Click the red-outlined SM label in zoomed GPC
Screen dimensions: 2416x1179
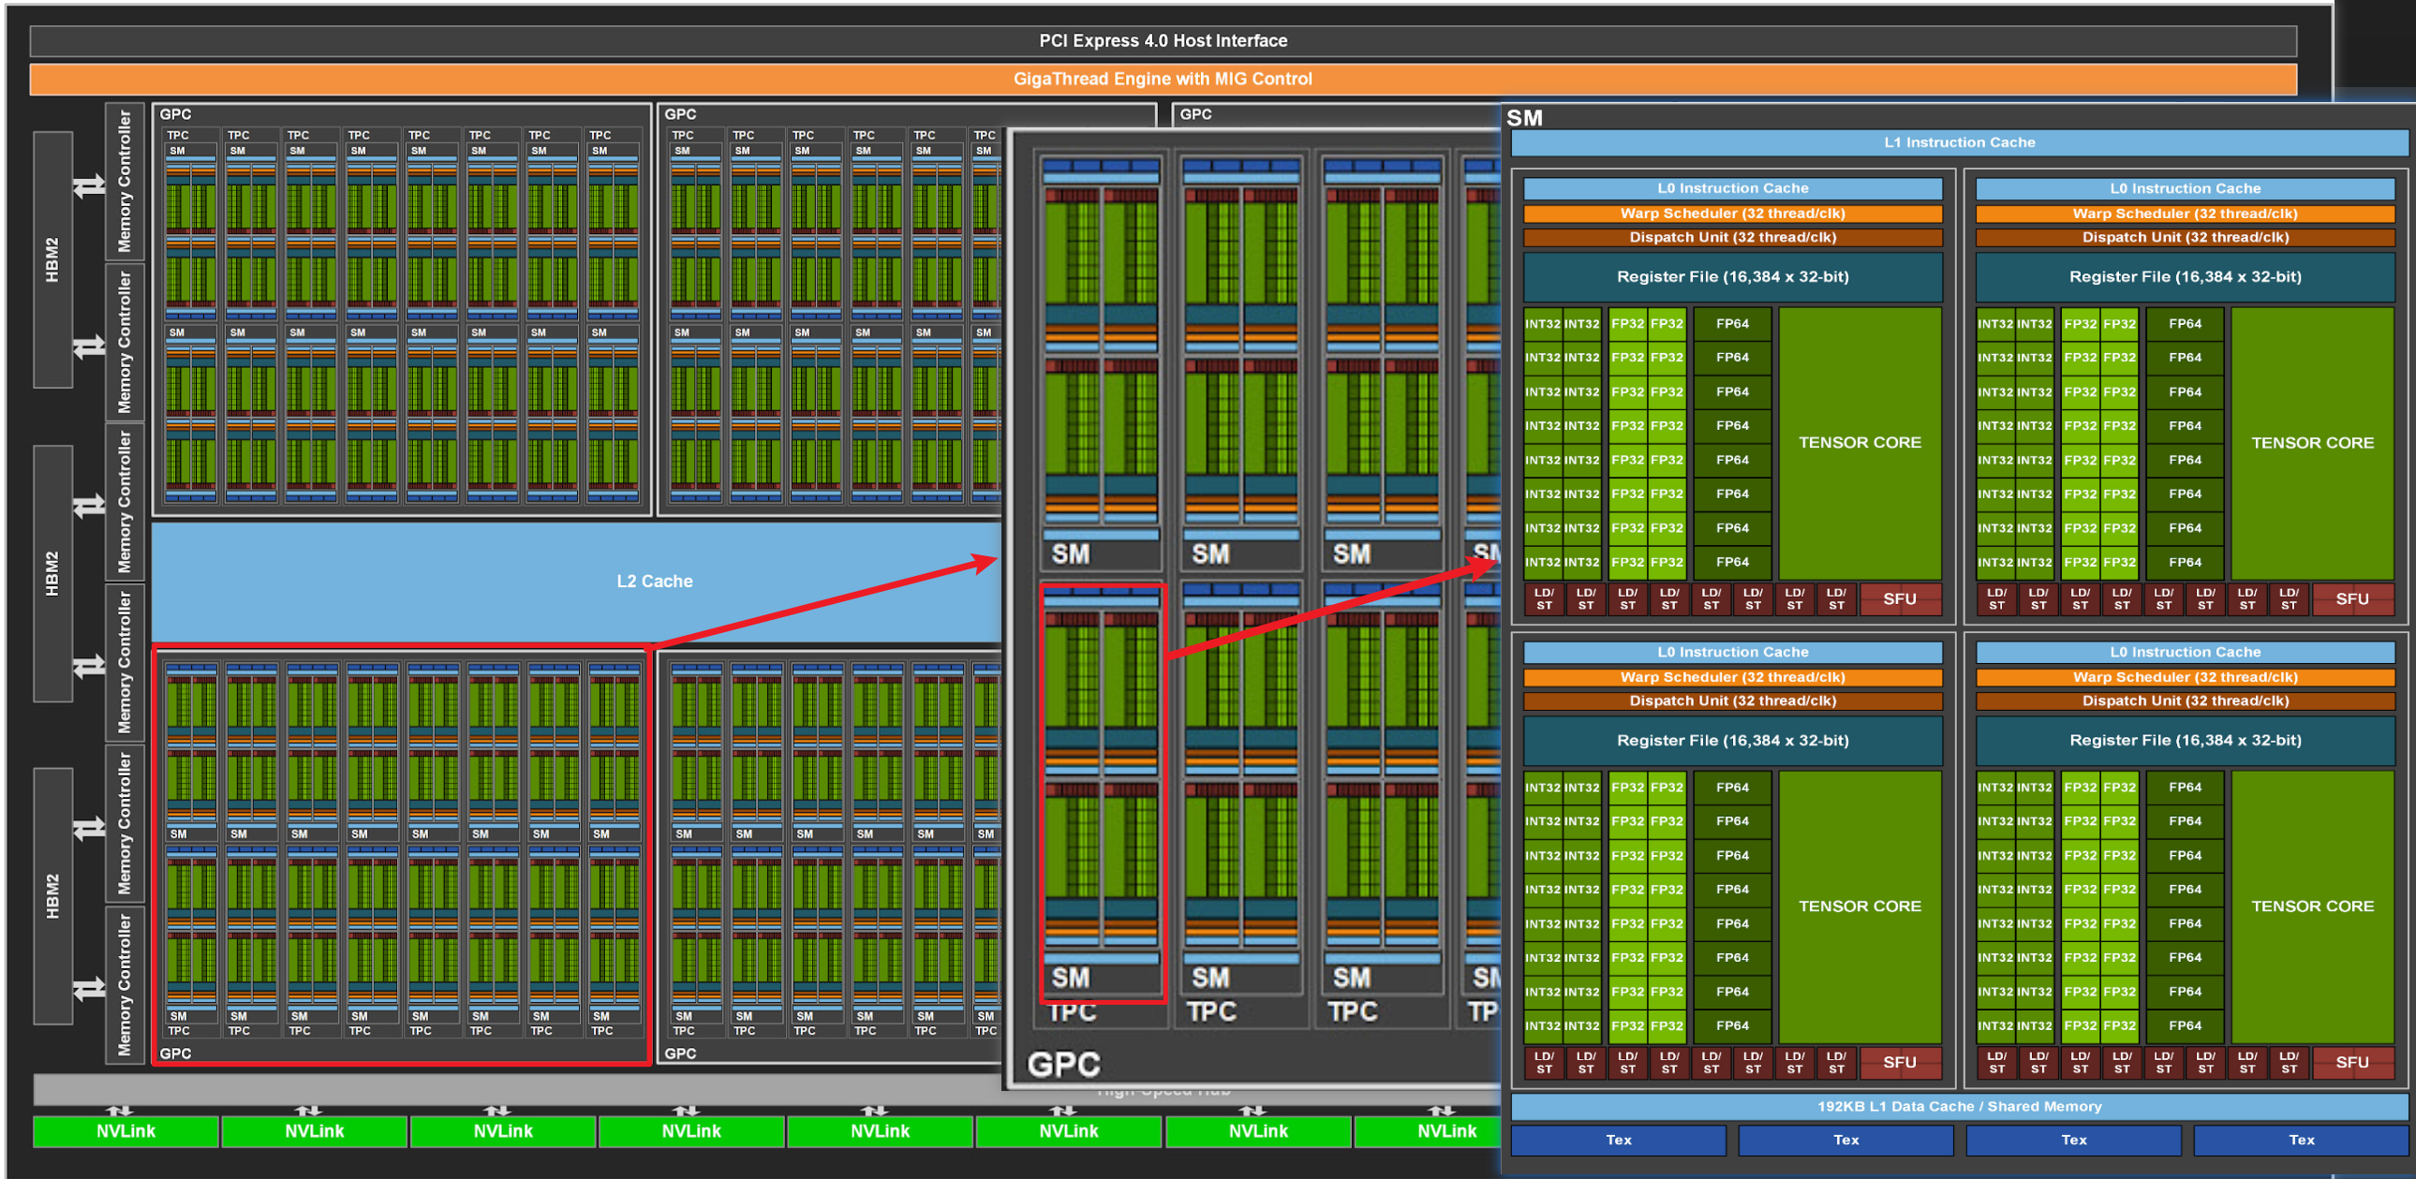point(1070,978)
